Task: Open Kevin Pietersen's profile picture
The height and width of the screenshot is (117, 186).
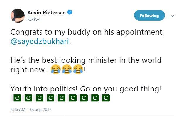Action: click(18, 16)
